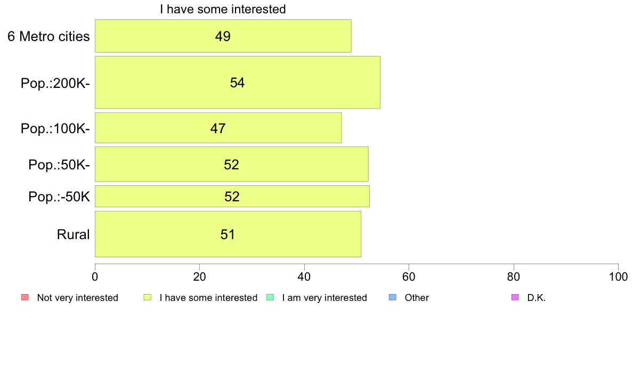
Task: Click the green I am very interested swatch
Action: tap(270, 298)
